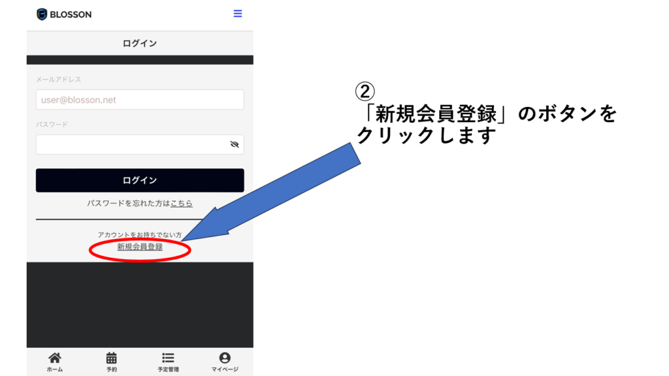The height and width of the screenshot is (376, 669).
Task: Switch to the 予定管理 tab label
Action: click(x=168, y=369)
